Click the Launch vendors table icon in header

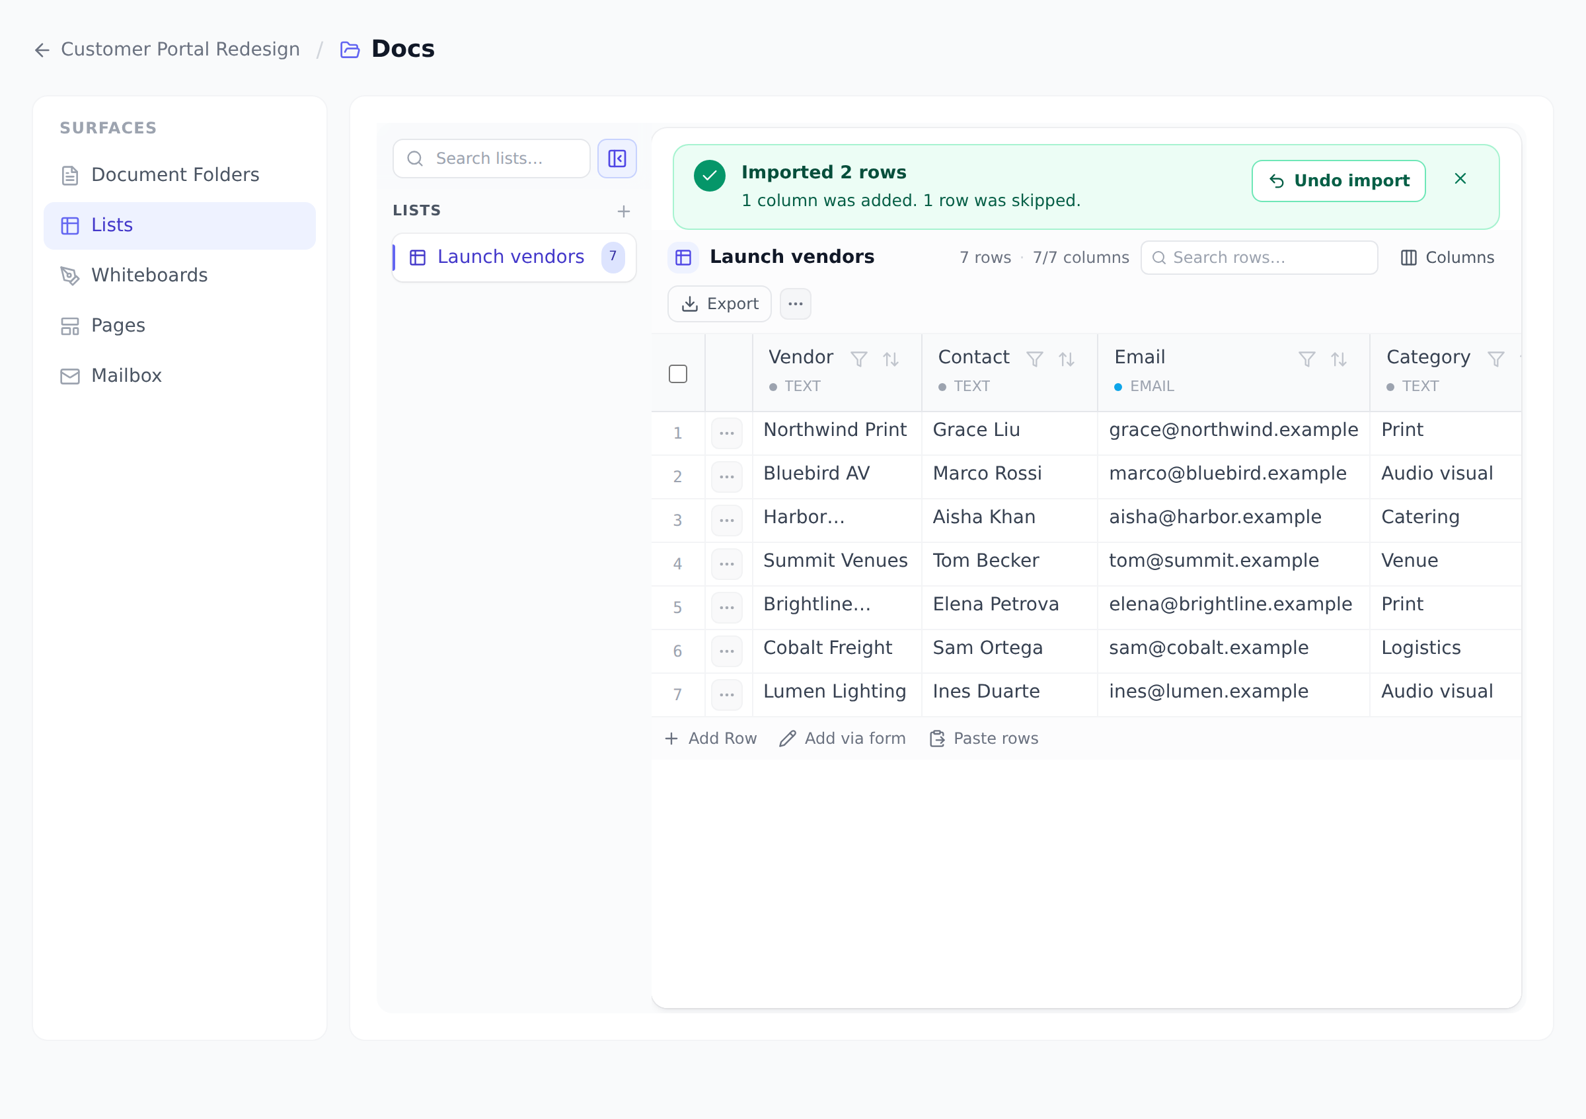[683, 258]
